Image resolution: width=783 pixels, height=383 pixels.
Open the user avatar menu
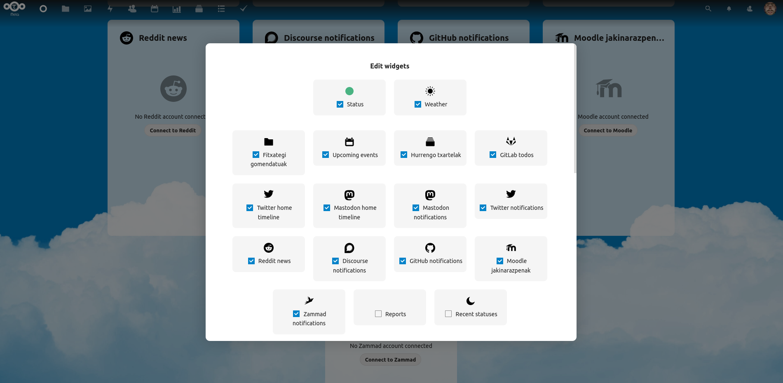(770, 9)
